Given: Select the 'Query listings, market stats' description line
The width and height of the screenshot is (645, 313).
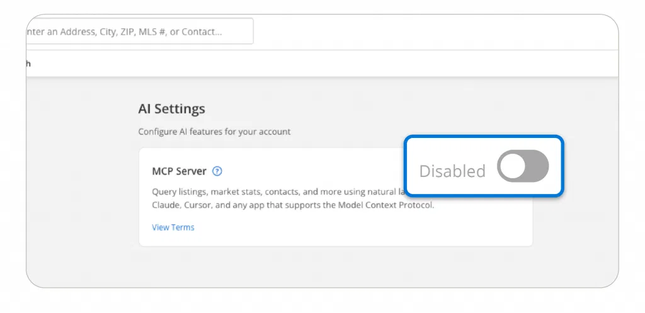Looking at the screenshot, I should [278, 191].
